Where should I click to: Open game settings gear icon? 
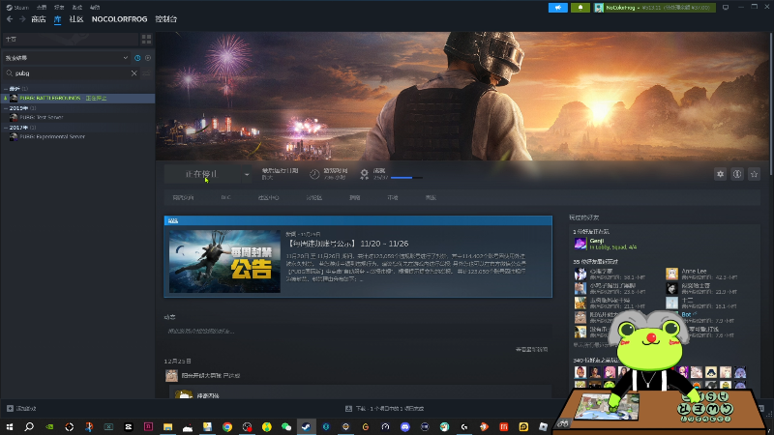[x=720, y=174]
